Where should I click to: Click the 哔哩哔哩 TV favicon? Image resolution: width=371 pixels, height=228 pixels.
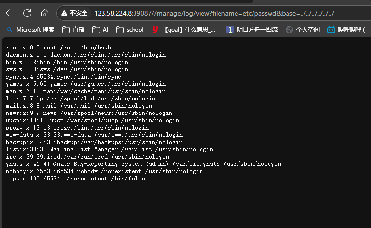[331, 30]
